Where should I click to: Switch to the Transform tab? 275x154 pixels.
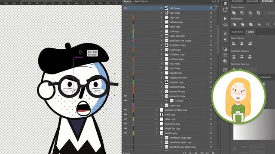tap(237, 32)
